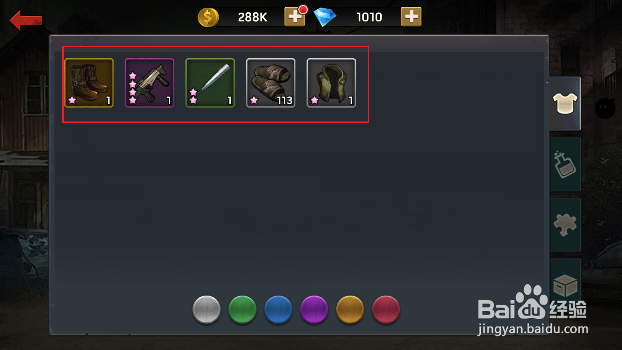Tap the blue diamond gem icon
Screen dimensions: 622x350
coord(325,17)
